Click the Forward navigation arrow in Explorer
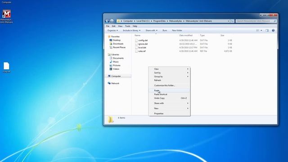This screenshot has height=162, width=288. coord(112,21)
